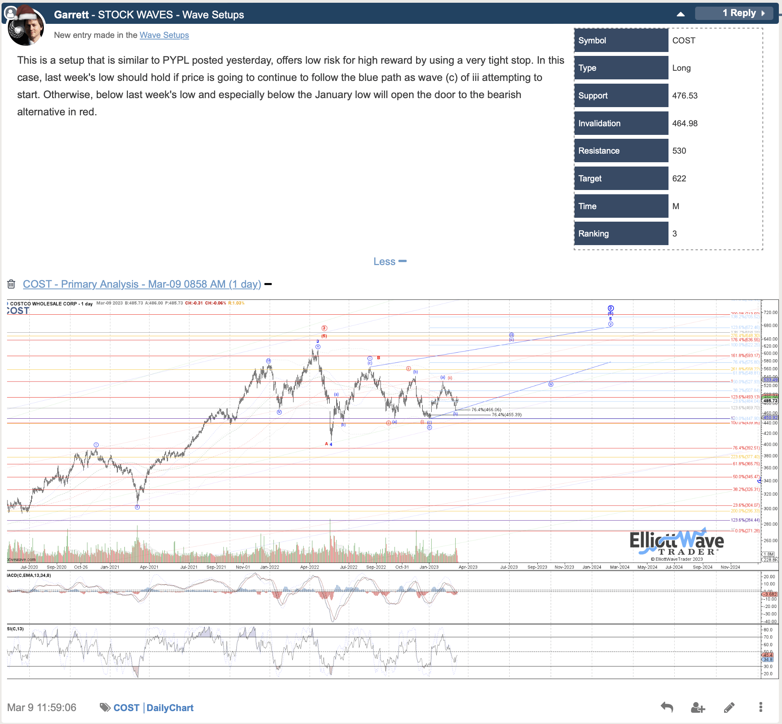The height and width of the screenshot is (724, 782).
Task: Click the trash icon to delete the chart
Action: (11, 284)
